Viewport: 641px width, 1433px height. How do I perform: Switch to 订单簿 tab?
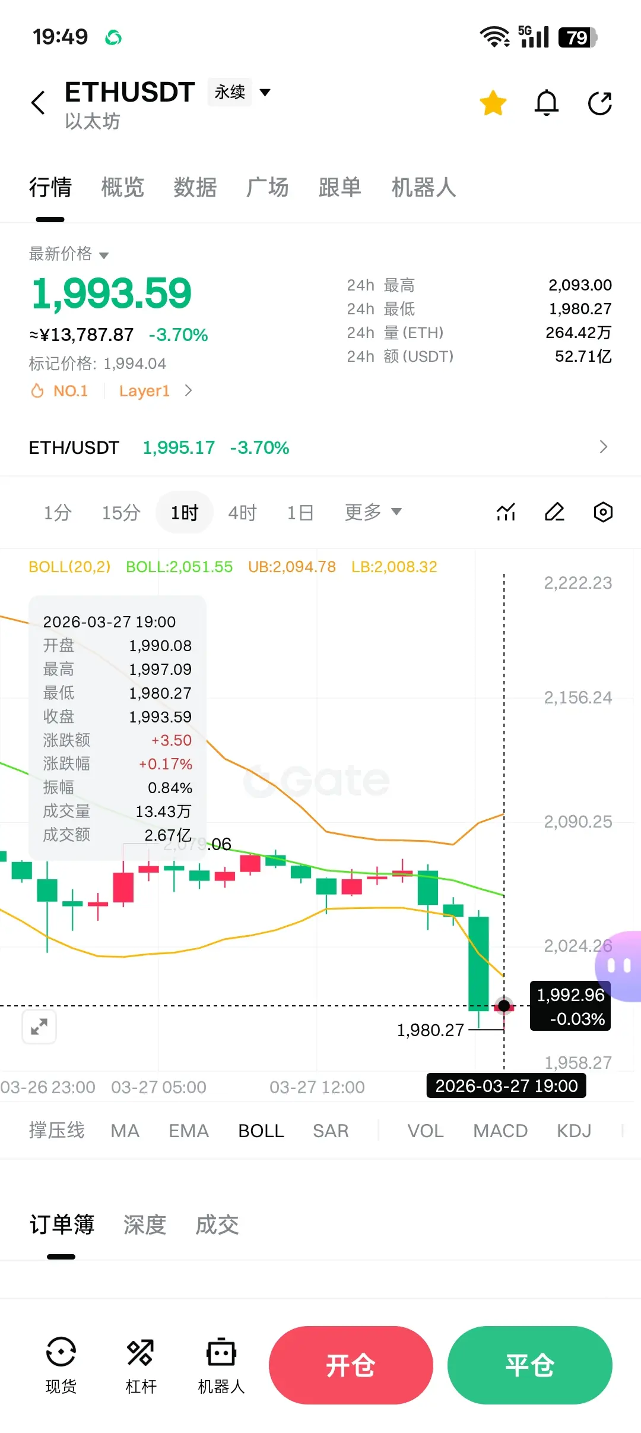tap(62, 1224)
